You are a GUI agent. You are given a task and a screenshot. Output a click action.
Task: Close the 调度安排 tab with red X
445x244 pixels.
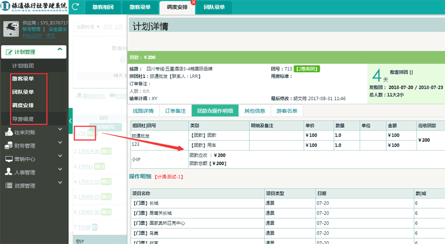(x=193, y=2)
